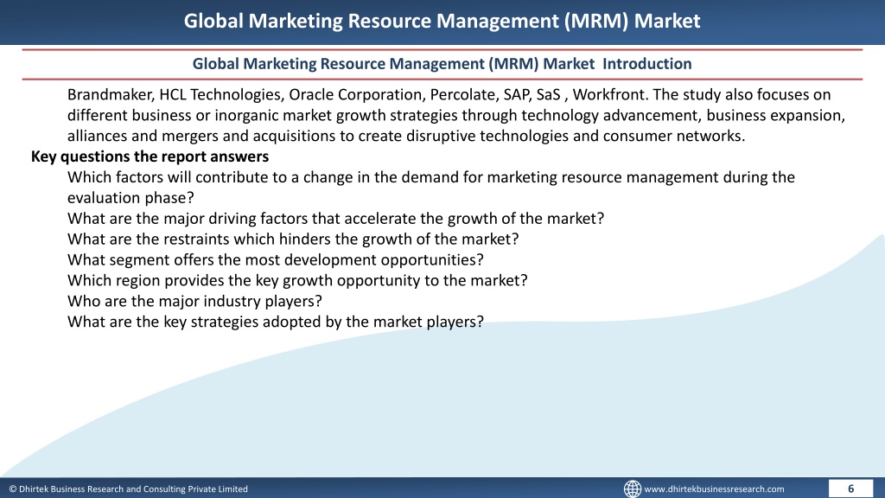Click the question about key strategies adopted

click(x=276, y=322)
